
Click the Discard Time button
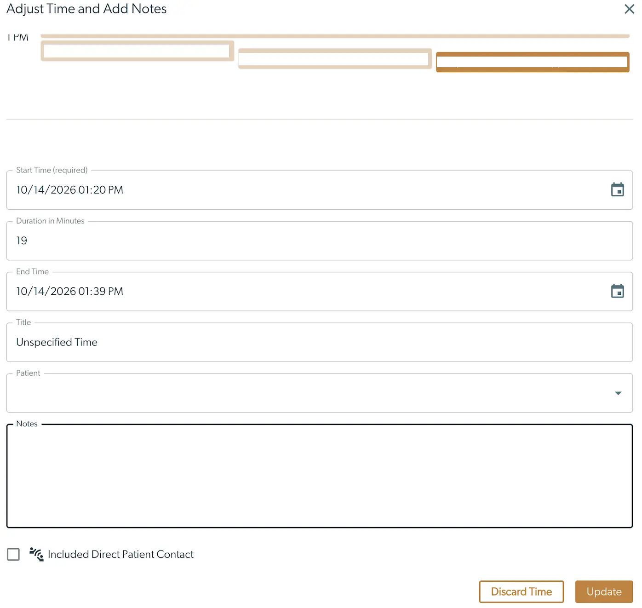(x=521, y=591)
